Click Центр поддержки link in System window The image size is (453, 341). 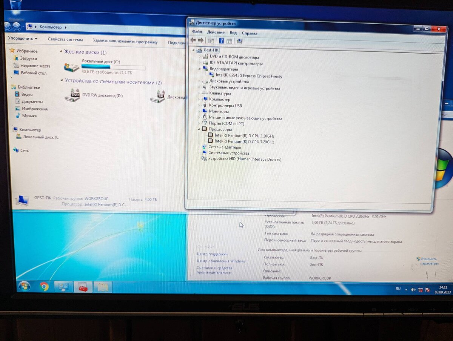tap(212, 254)
